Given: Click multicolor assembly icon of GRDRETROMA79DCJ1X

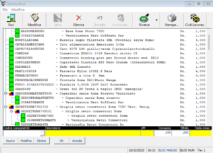Looking at the screenshot, I should (x=12, y=107).
